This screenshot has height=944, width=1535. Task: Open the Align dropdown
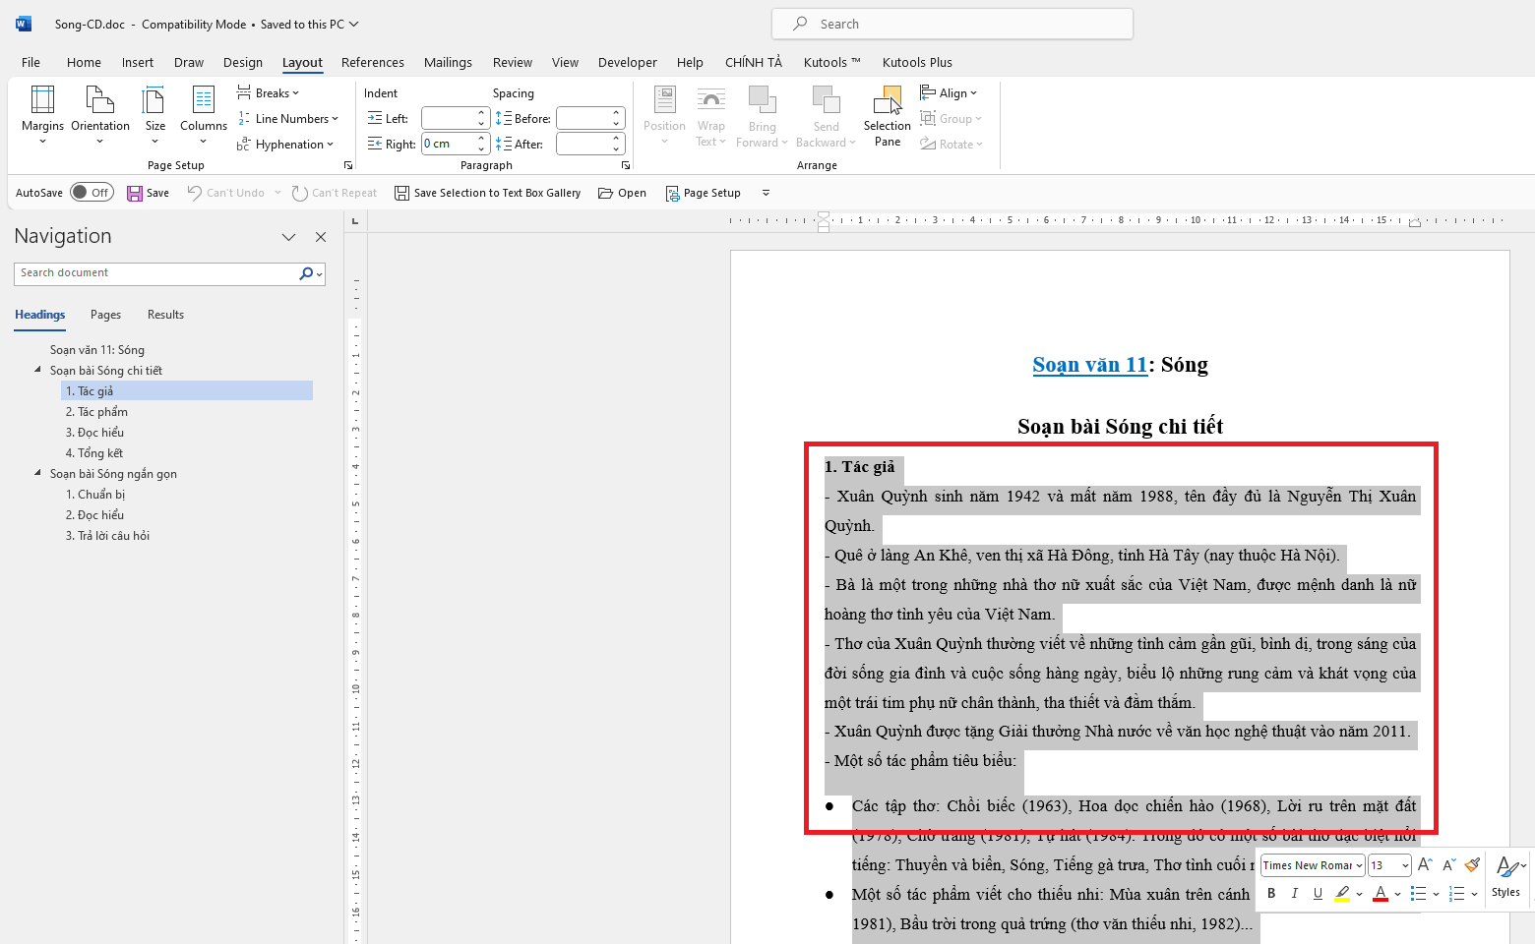(949, 92)
